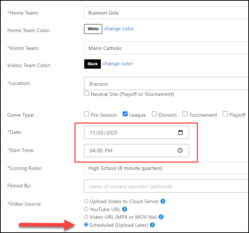Enable the Neutral Site checkbox
The width and height of the screenshot is (249, 233).
(x=87, y=94)
